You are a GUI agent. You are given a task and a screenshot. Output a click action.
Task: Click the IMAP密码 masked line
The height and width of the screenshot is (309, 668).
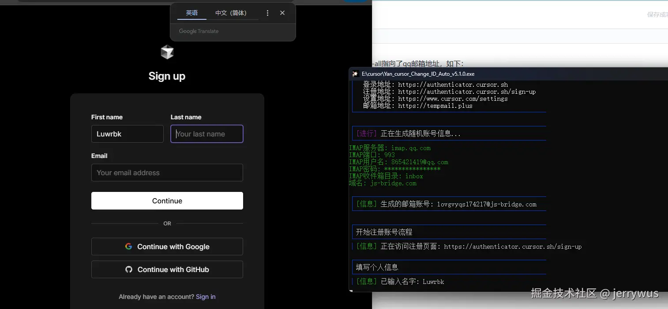[x=395, y=169]
